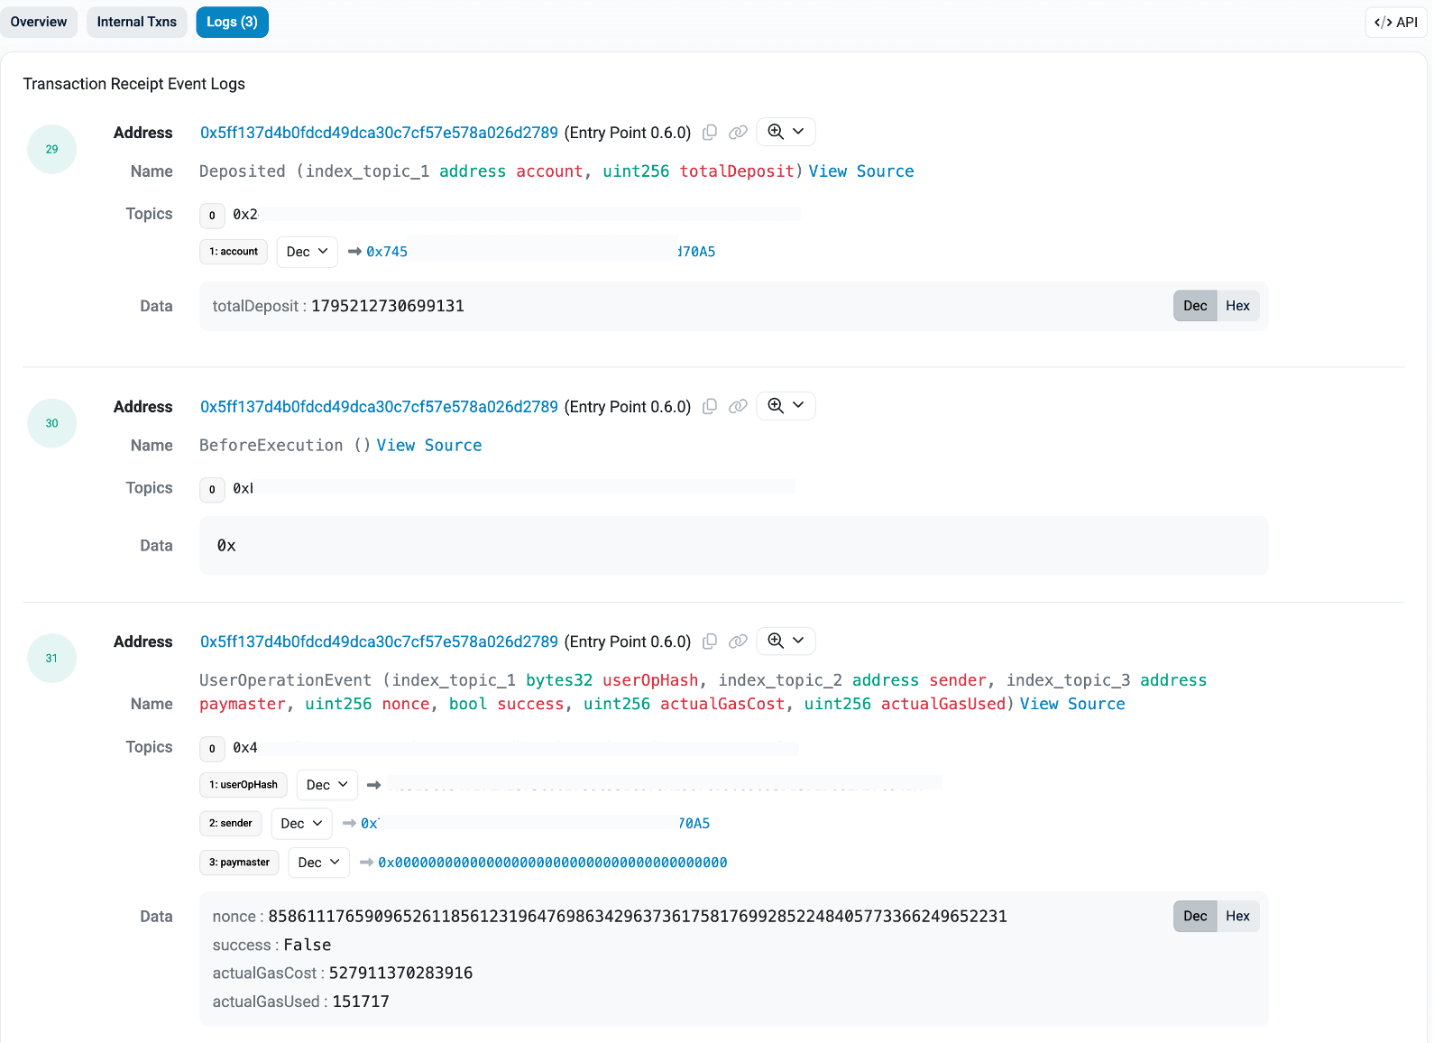Copy address of log 30
The width and height of the screenshot is (1434, 1043).
tap(710, 407)
